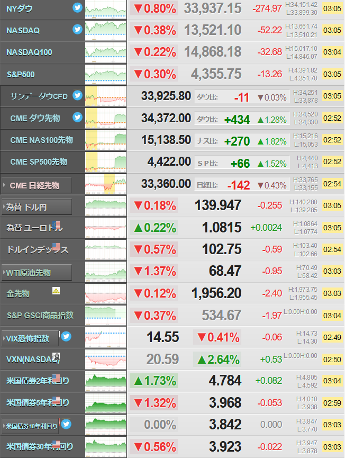Viewport: 345px width, 458px height.
Task: Click the 30-year yield value 3.923
Action: 225,446
